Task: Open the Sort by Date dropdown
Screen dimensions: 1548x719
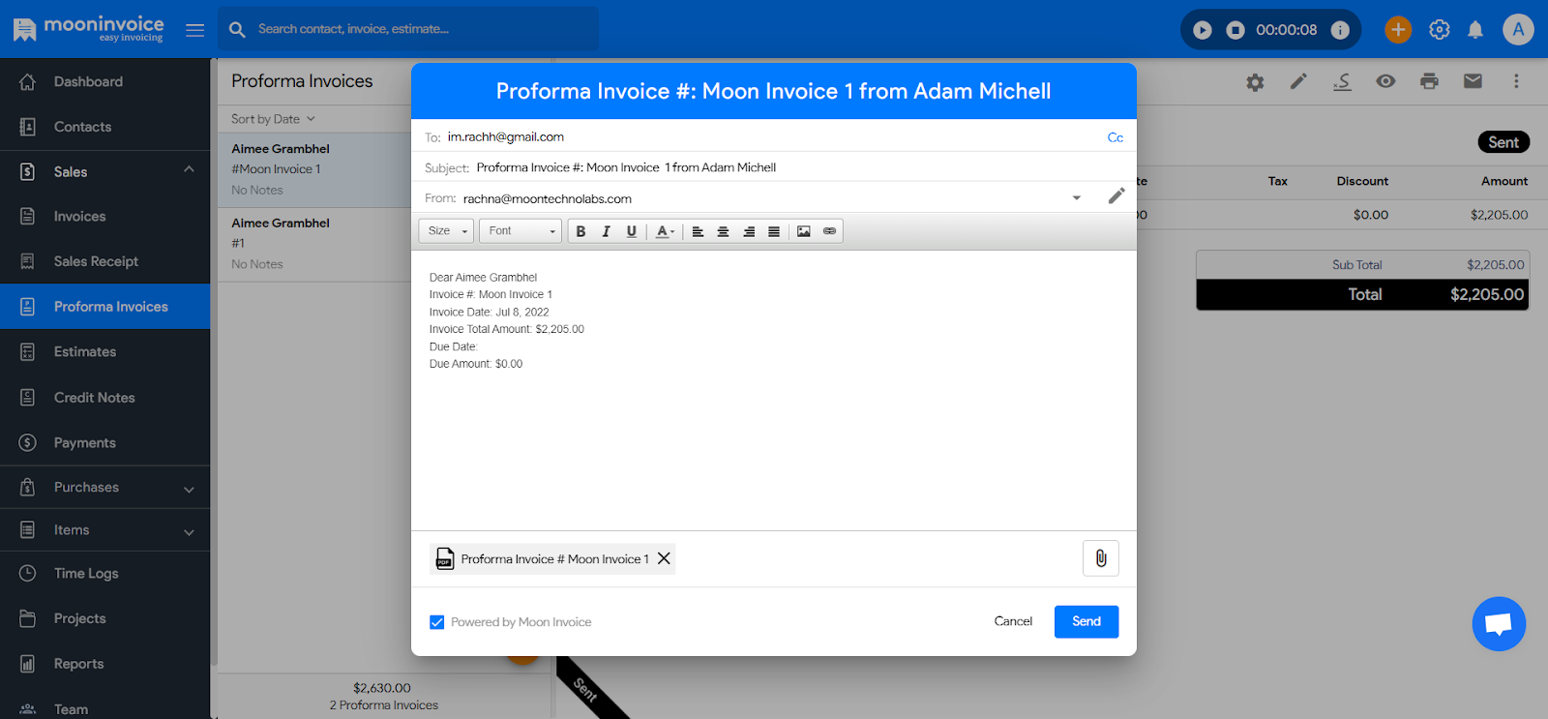Action: point(273,119)
